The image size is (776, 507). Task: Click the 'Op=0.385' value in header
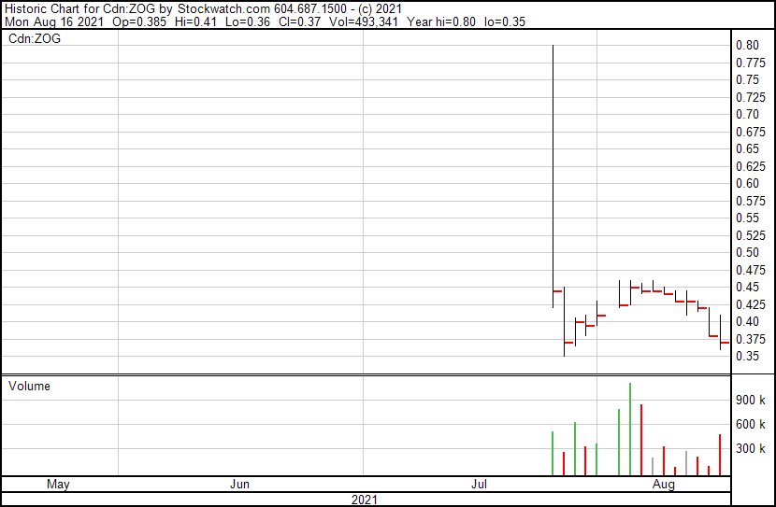click(x=139, y=21)
